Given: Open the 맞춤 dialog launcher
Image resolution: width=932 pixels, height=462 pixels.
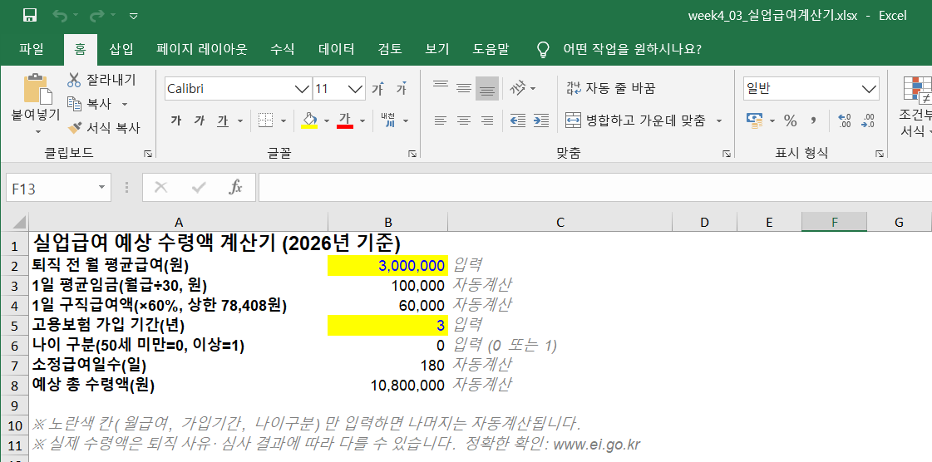Looking at the screenshot, I should pyautogui.click(x=726, y=154).
